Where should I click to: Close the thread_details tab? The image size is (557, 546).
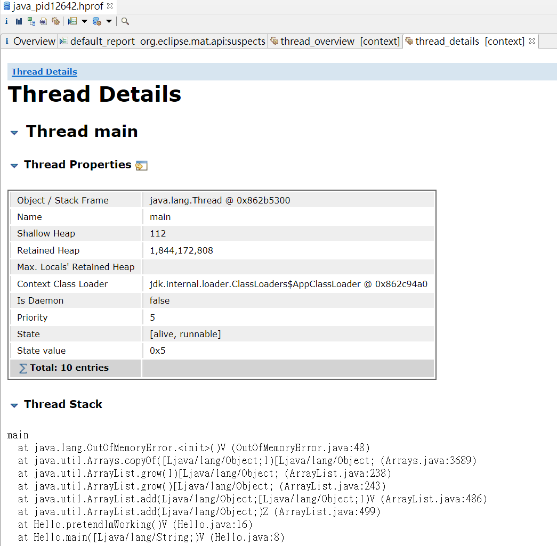pos(531,40)
